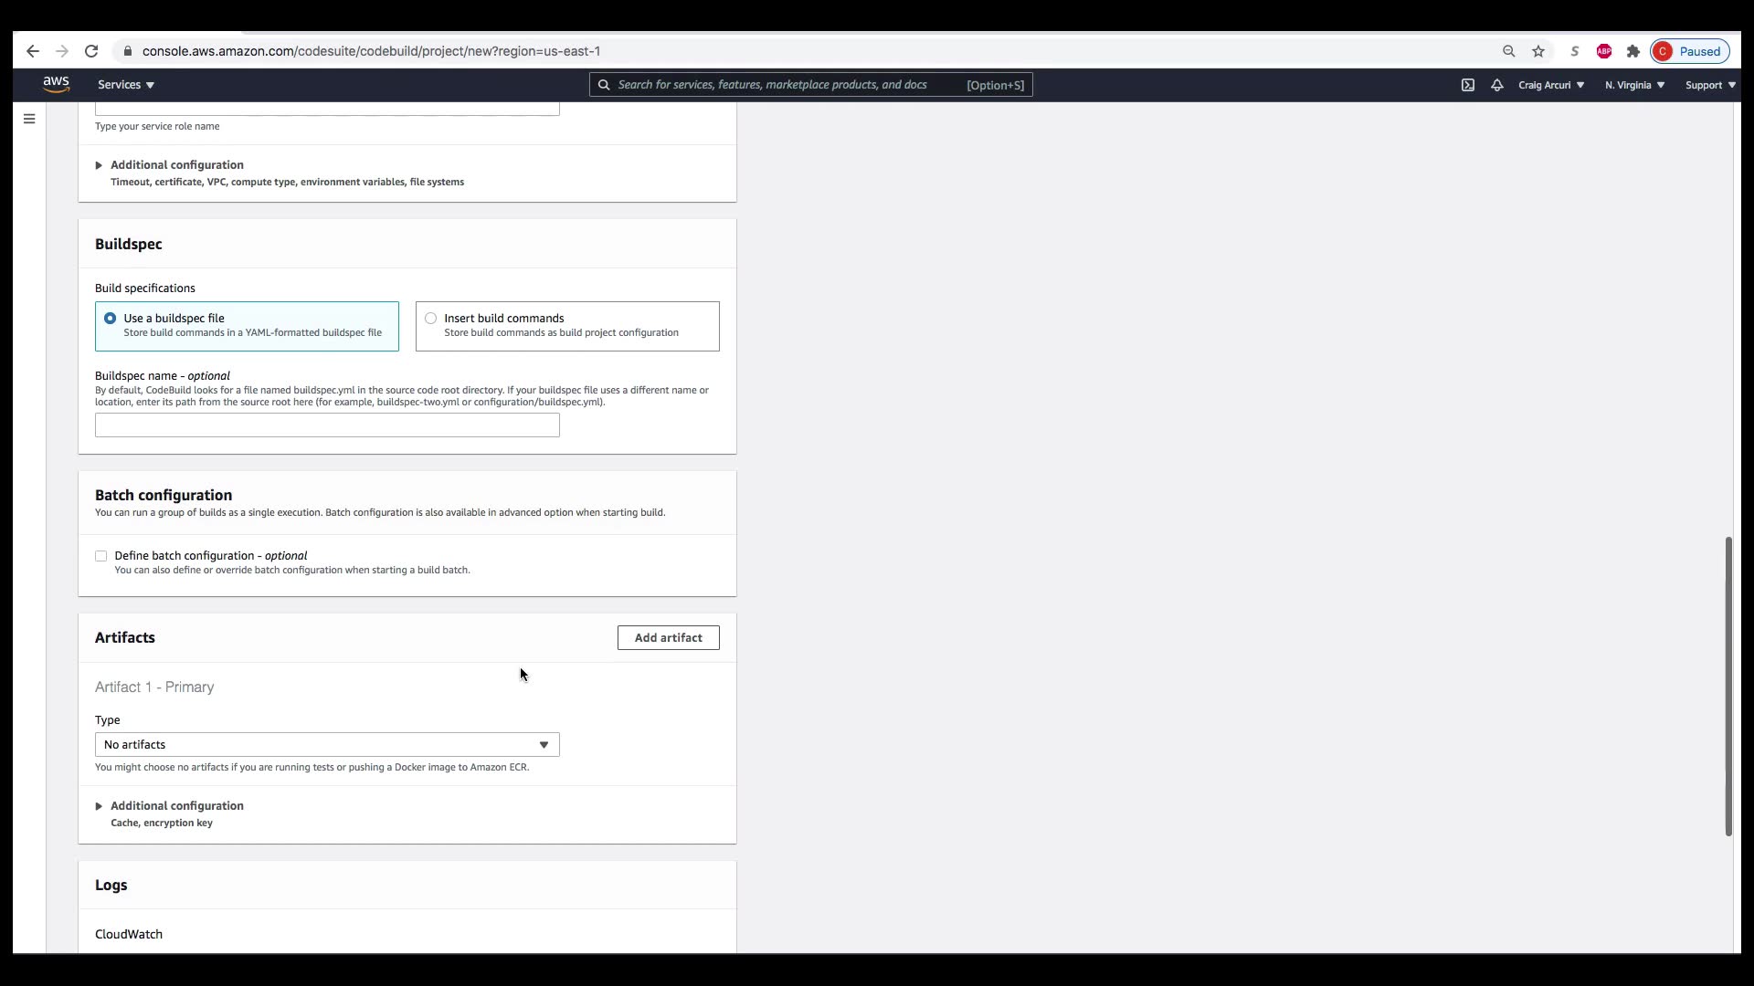Enable the Define batch configuration checkbox

point(101,556)
